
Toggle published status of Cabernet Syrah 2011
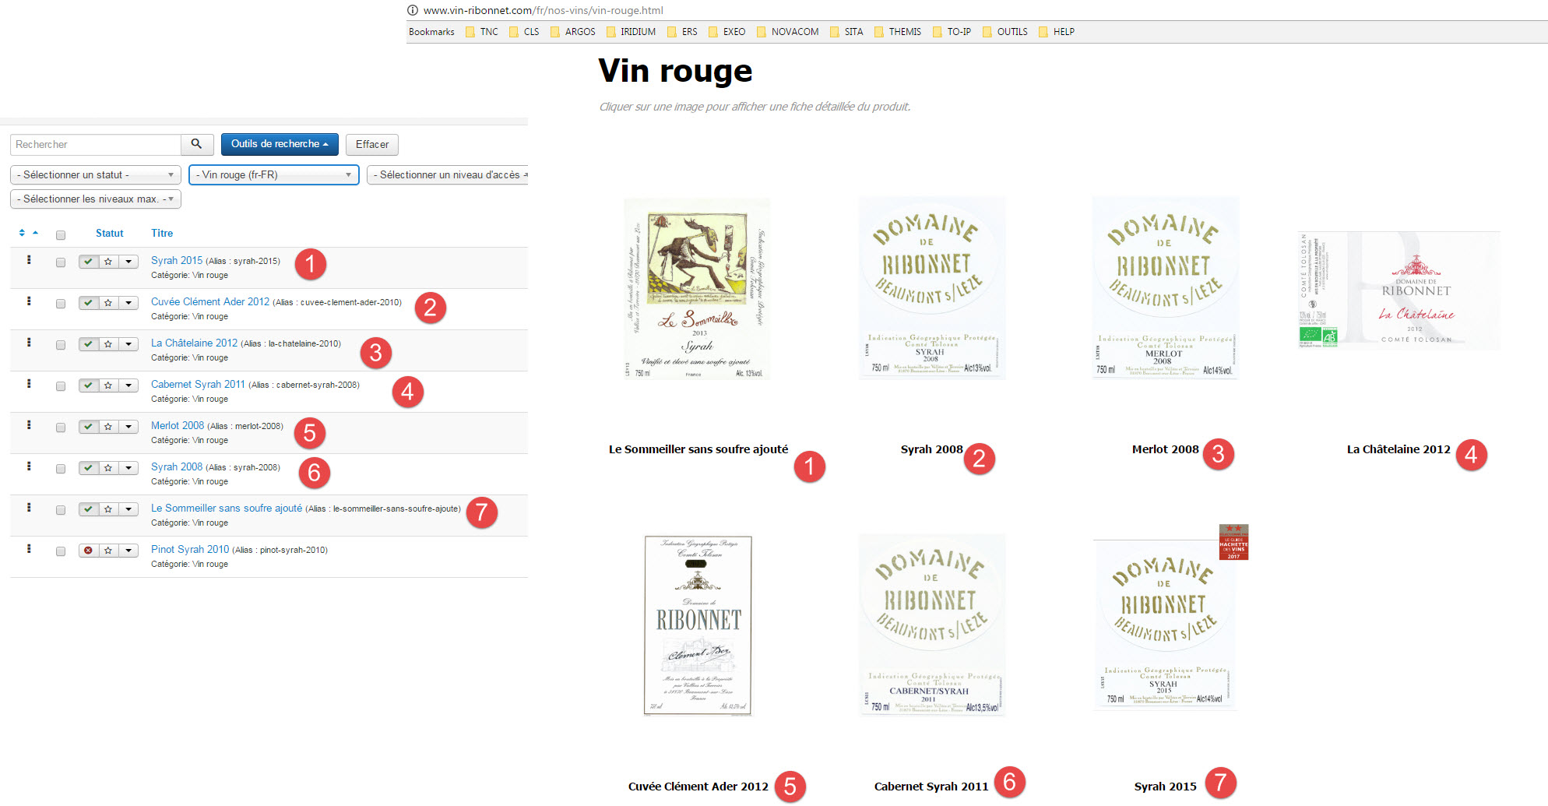89,385
